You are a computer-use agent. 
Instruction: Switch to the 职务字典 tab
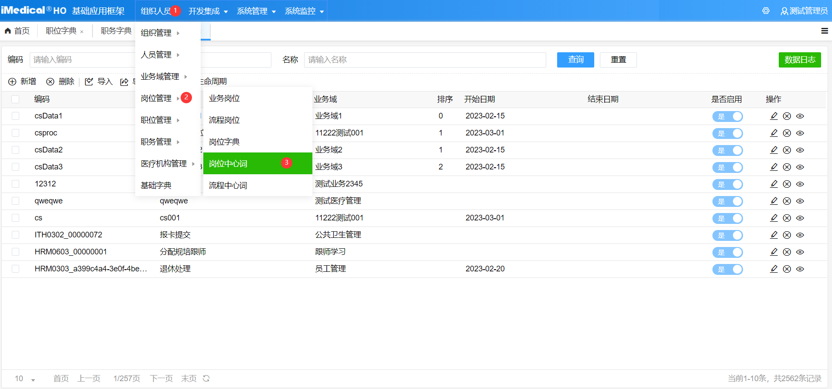point(116,31)
